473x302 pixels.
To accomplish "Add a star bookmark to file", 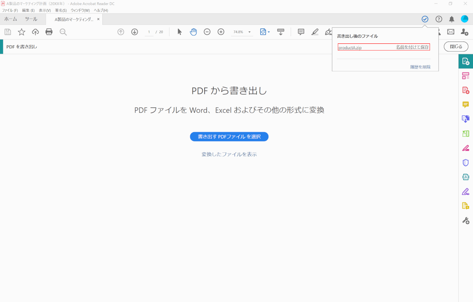I will coord(22,32).
